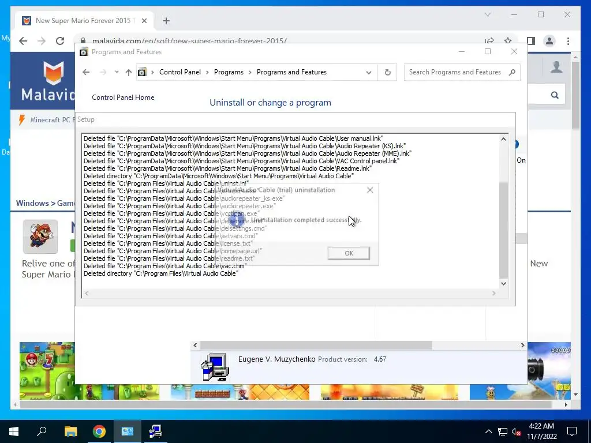Click the Chrome back button

[23, 41]
